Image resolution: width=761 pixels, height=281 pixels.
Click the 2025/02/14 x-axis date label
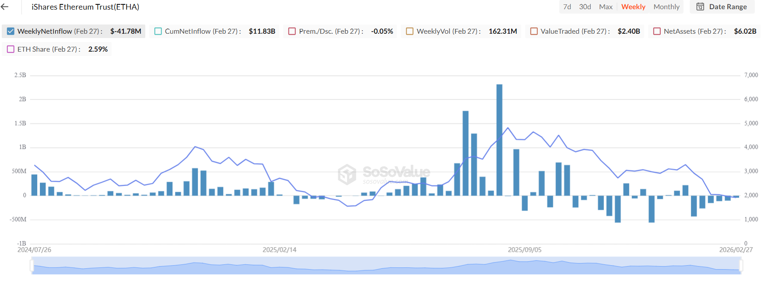(280, 250)
